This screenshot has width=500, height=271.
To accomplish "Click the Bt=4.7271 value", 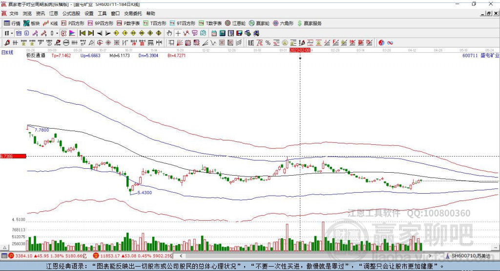I will point(177,56).
